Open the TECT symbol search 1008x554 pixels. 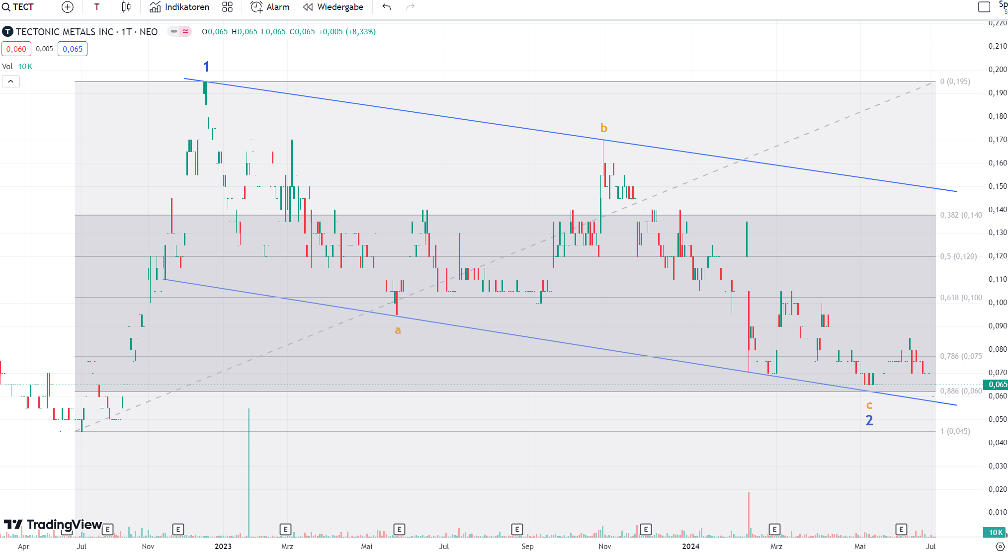coord(18,7)
